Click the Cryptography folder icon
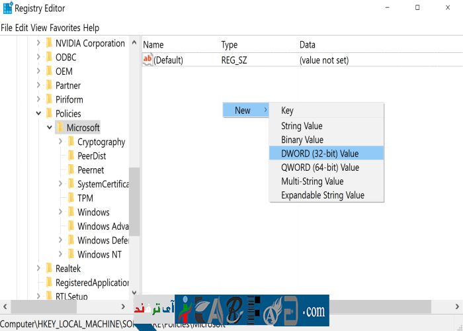This screenshot has width=463, height=331. 71,142
